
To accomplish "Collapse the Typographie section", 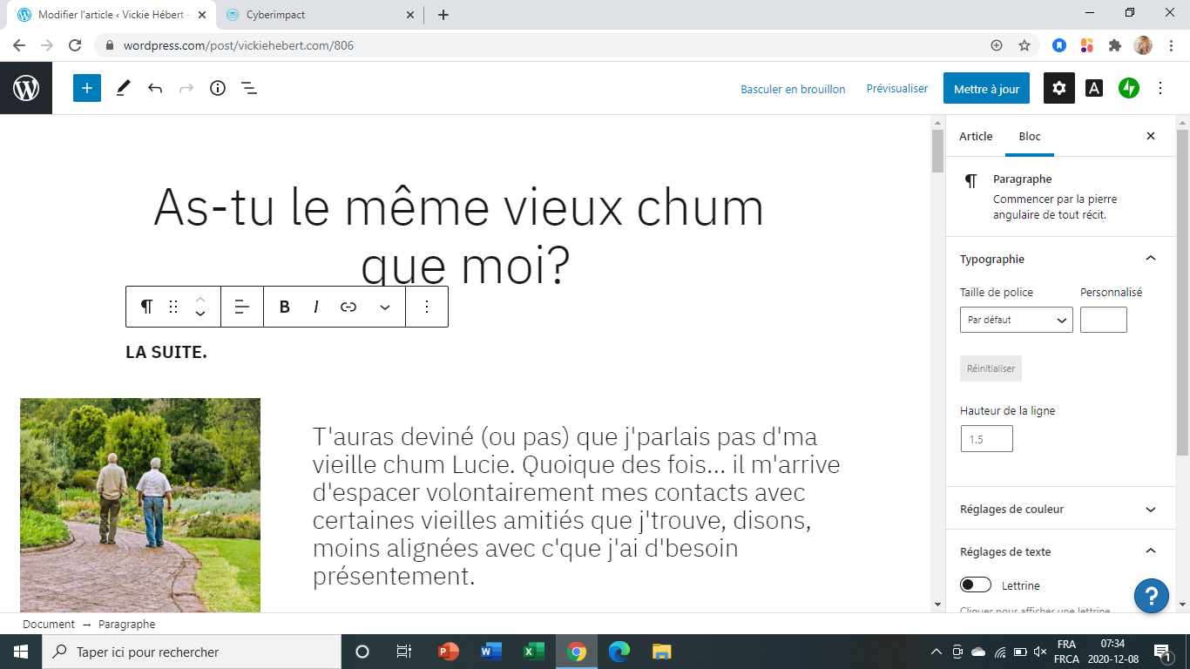I will [x=1150, y=259].
